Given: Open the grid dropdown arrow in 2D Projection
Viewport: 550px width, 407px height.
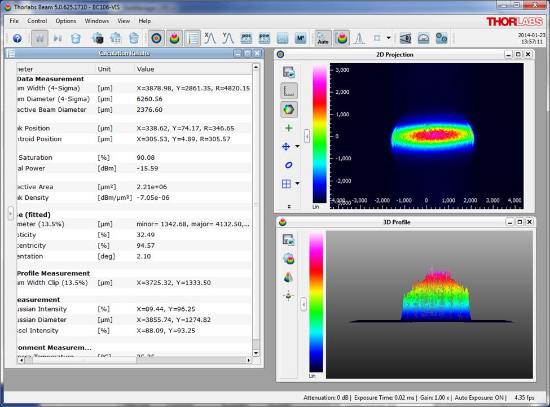Looking at the screenshot, I should click(x=297, y=183).
